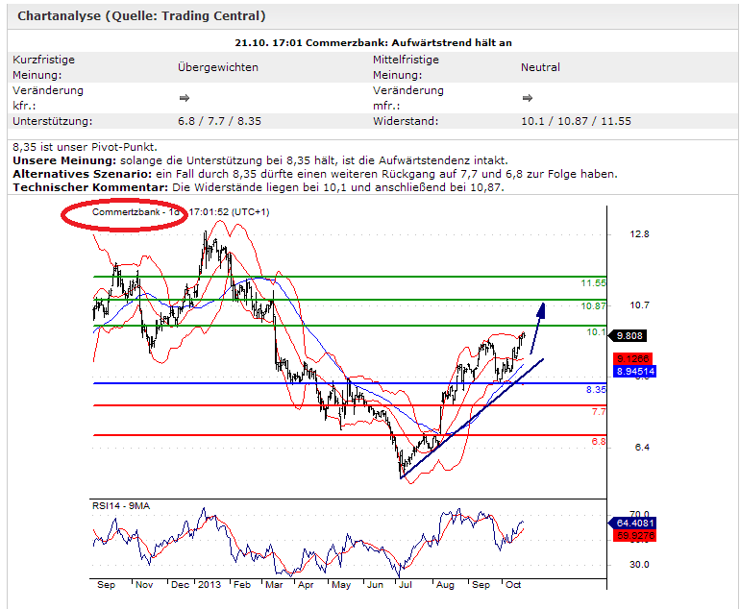740x609 pixels.
Task: Click the 'Mar' time axis label
Action: (274, 585)
